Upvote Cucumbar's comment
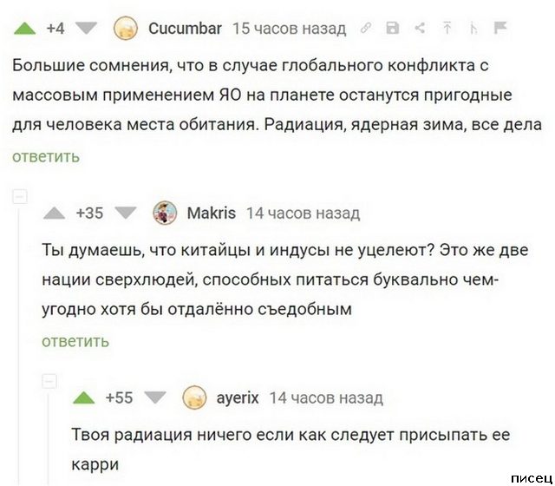Image resolution: width=555 pixels, height=486 pixels. pyautogui.click(x=23, y=28)
